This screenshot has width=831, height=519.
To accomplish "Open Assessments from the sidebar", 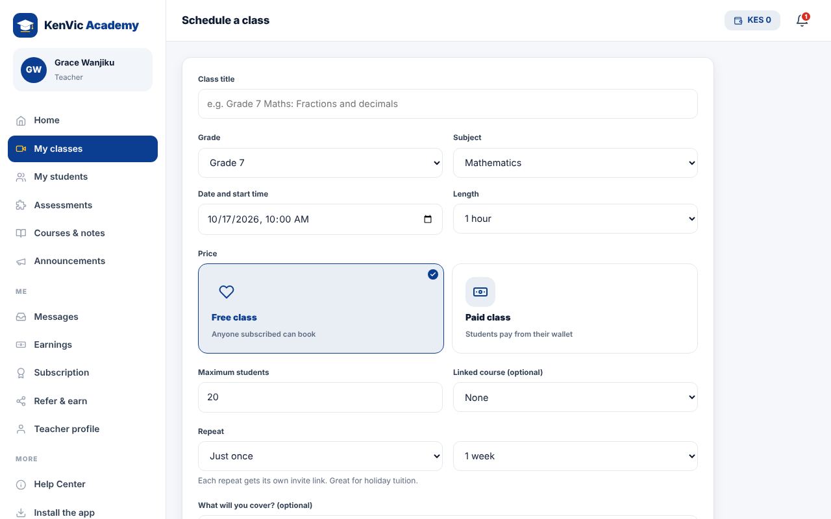I will (82, 205).
